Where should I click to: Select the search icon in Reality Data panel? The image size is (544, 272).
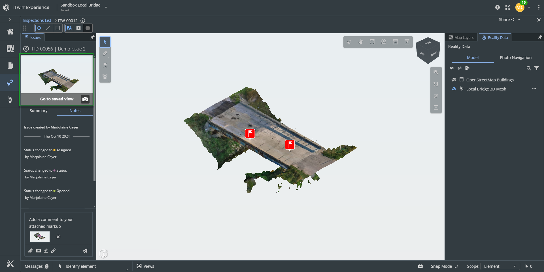529,68
